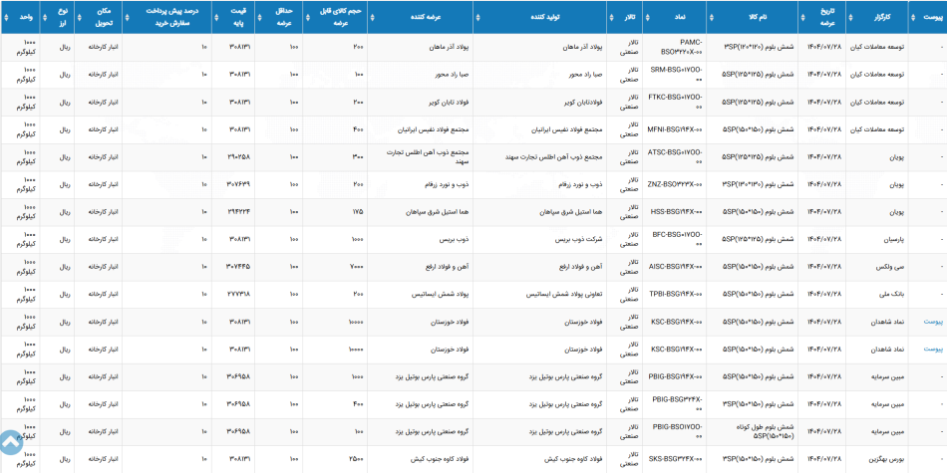947x473 pixels.
Task: Sort by تولید کننده using its sort arrows
Action: (478, 18)
